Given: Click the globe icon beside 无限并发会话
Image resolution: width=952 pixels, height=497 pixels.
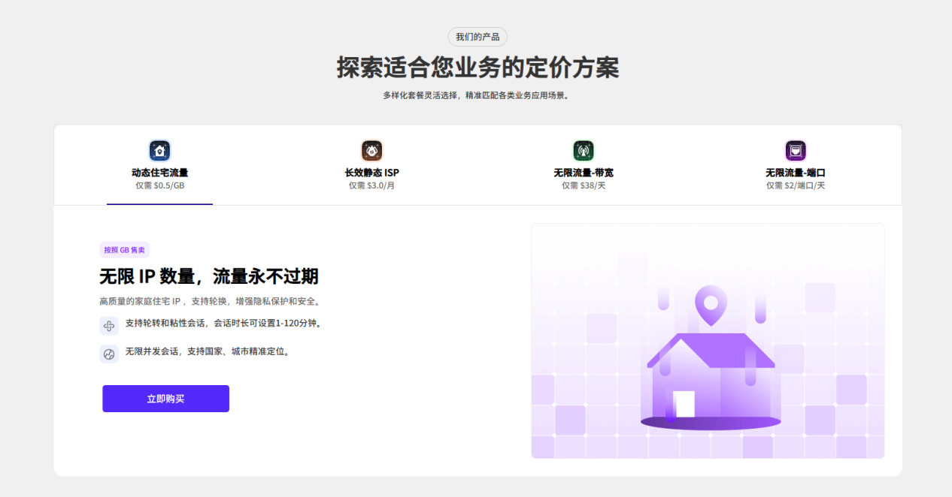Looking at the screenshot, I should point(109,353).
